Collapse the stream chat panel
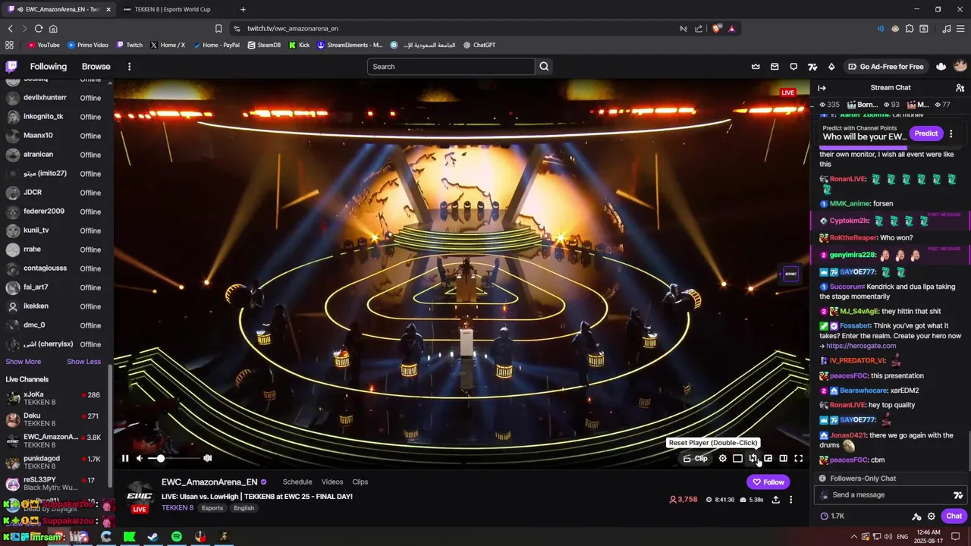971x546 pixels. (822, 88)
